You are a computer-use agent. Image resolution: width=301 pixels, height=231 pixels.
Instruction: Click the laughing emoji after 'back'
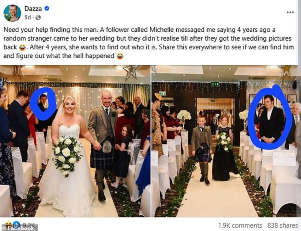23,47
